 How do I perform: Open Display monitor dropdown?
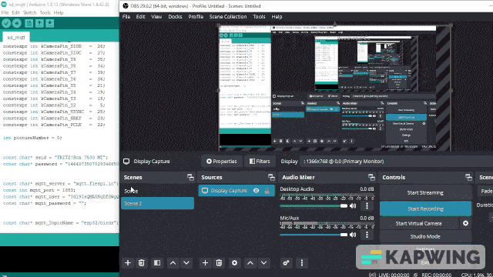point(396,162)
